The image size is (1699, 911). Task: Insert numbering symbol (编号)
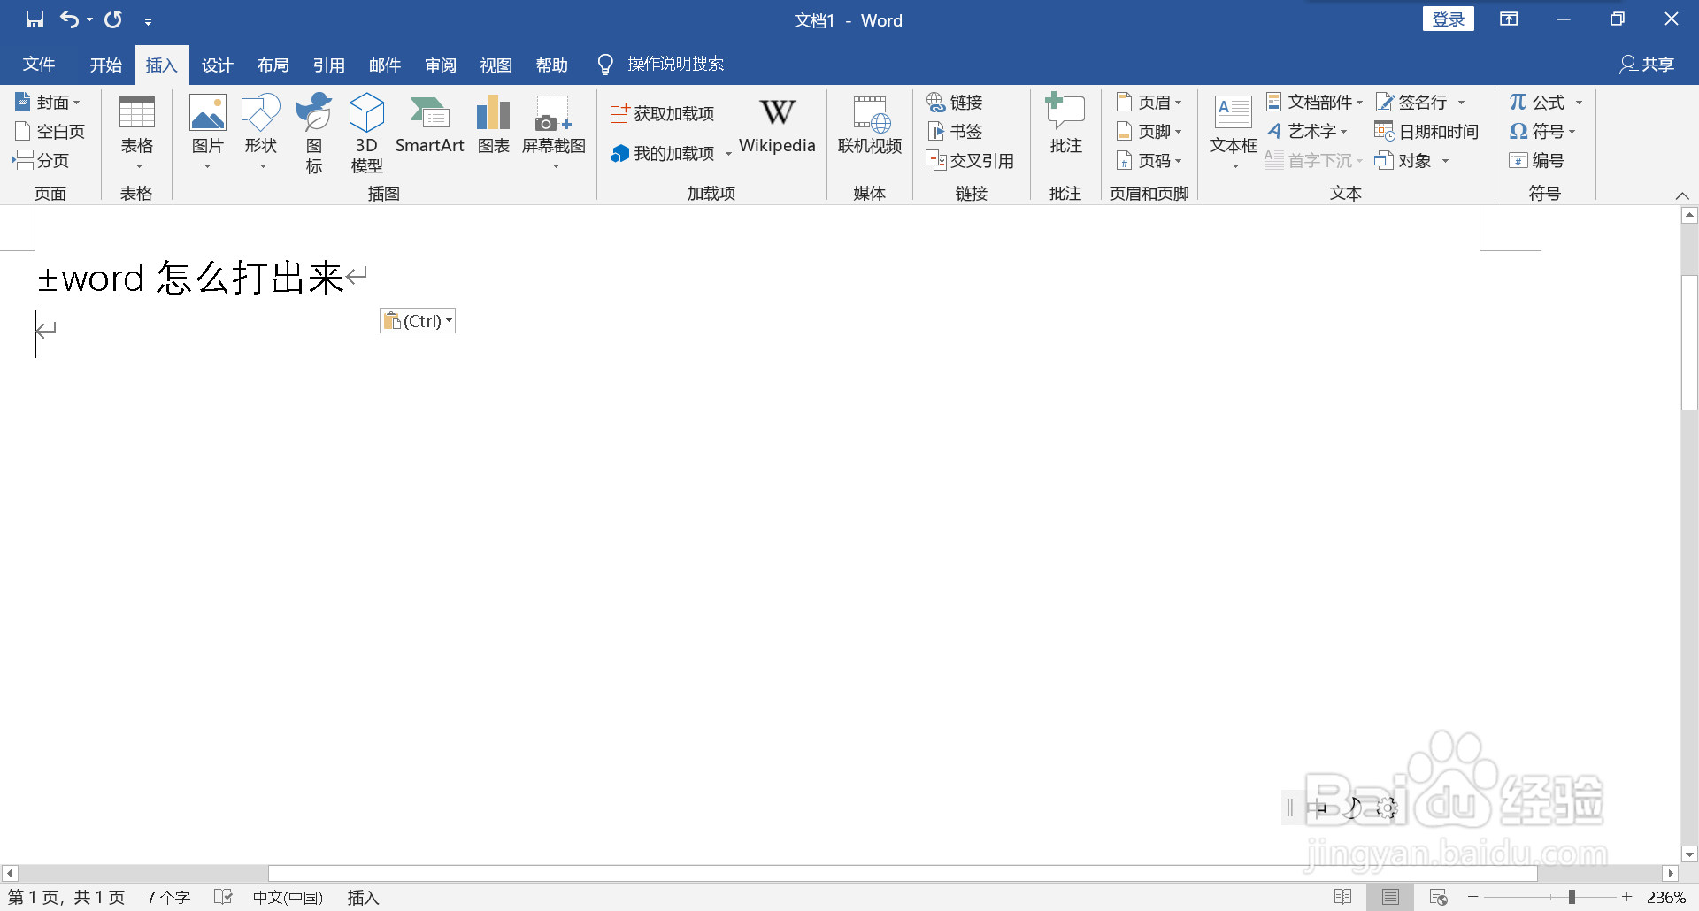tap(1537, 160)
